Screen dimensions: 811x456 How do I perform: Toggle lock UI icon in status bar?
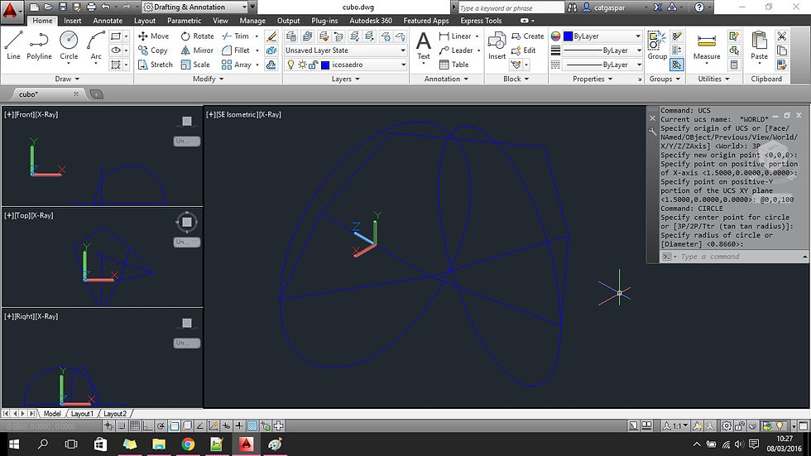point(740,426)
